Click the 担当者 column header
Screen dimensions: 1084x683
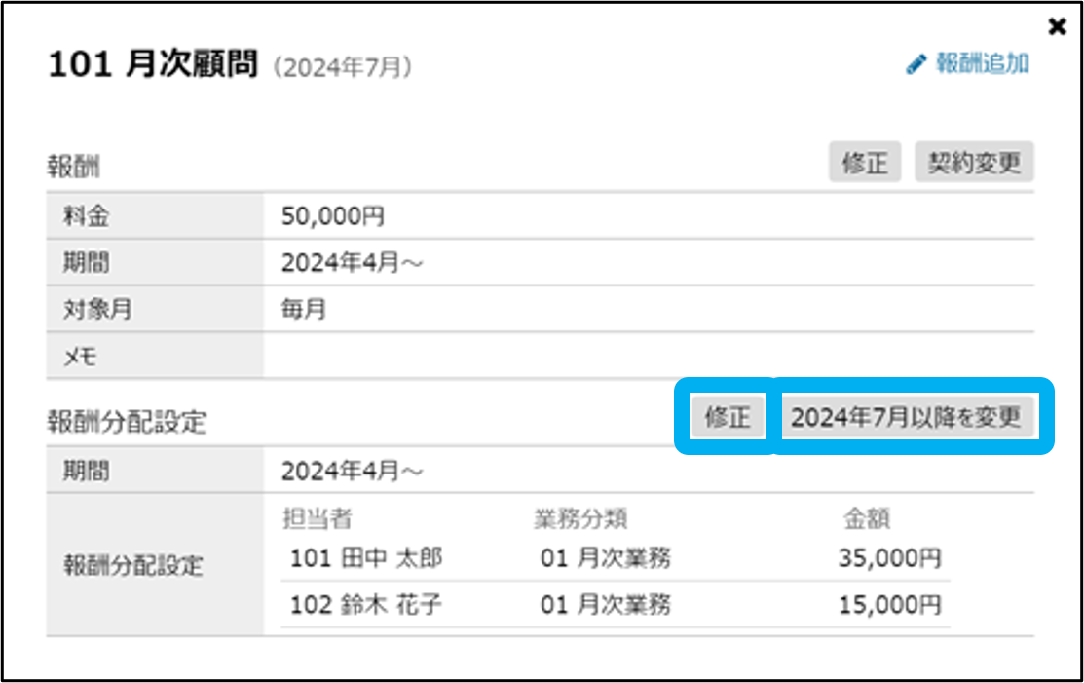tap(317, 518)
